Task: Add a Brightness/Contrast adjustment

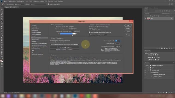Action: coord(149,55)
